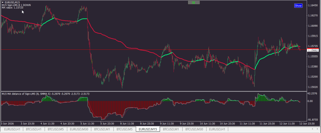This screenshot has height=133, width=321.
Task: Click the '12 Jun 23:30' time axis label
Action: tap(306, 124)
